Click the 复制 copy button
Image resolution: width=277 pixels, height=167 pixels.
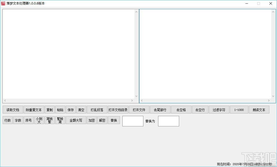50,110
